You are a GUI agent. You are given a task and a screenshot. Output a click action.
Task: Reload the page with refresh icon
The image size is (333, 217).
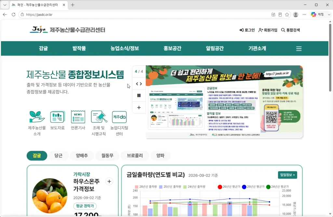13,14
